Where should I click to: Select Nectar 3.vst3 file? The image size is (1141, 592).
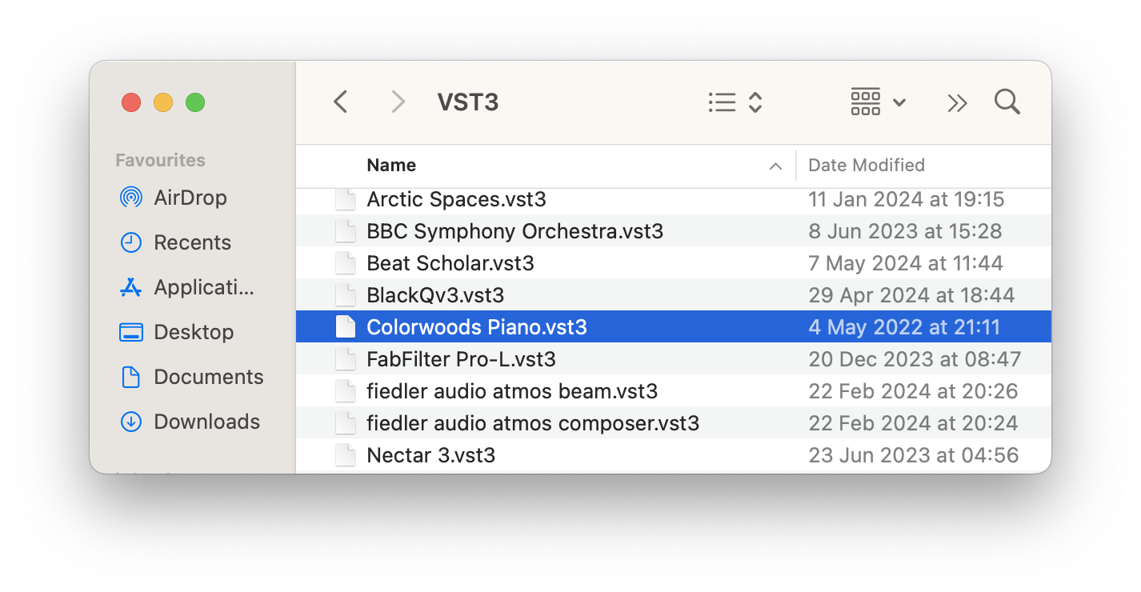click(430, 455)
